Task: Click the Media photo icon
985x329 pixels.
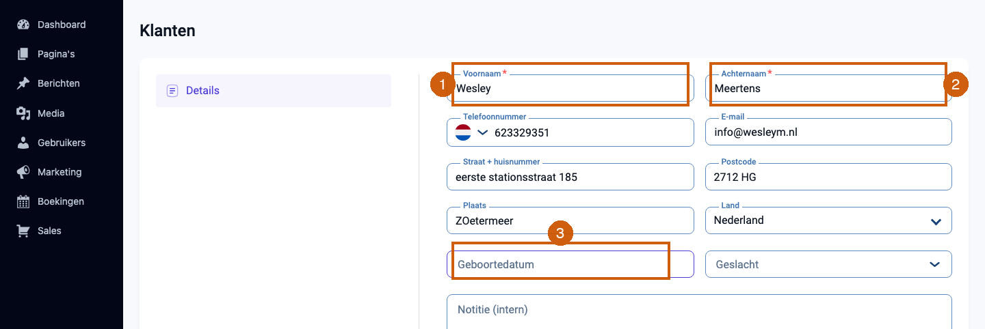Action: 23,113
